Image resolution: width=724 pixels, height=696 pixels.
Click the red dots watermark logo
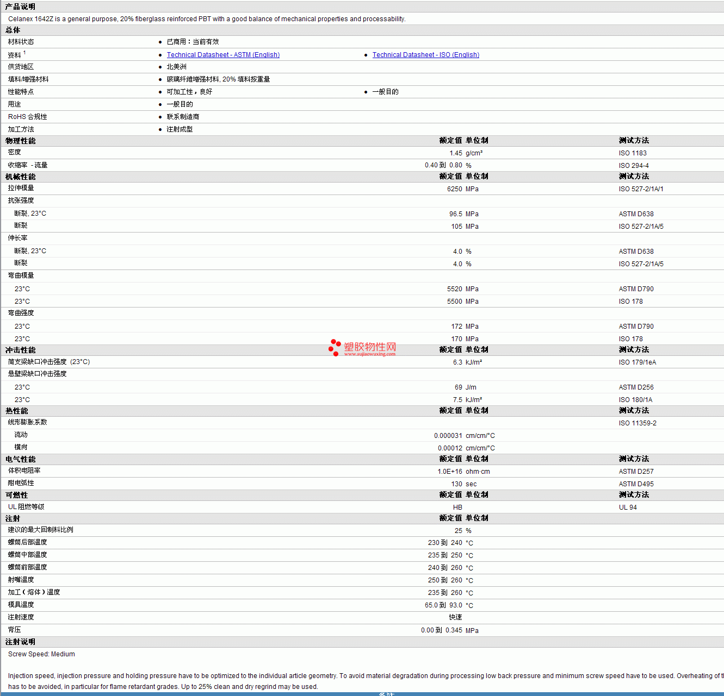coord(335,347)
